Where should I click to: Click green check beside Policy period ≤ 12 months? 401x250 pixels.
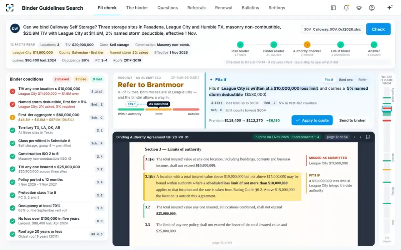coord(12,182)
